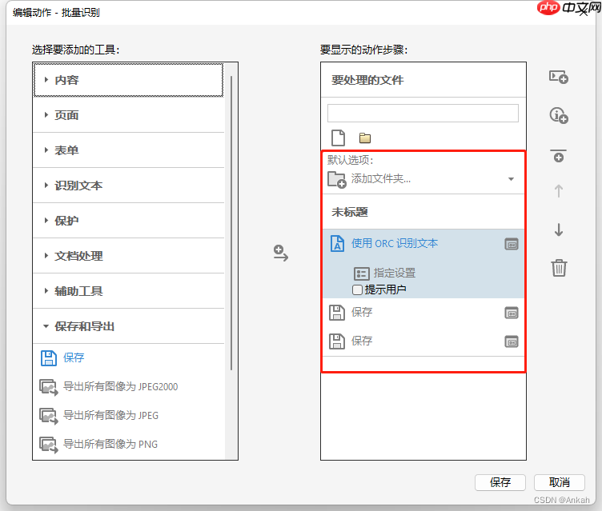The width and height of the screenshot is (602, 511).
Task: Click the 要处理的文件 heading
Action: coord(367,80)
